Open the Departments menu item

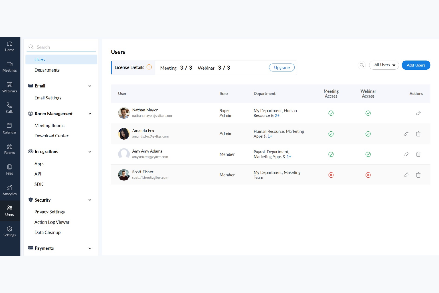tap(47, 70)
